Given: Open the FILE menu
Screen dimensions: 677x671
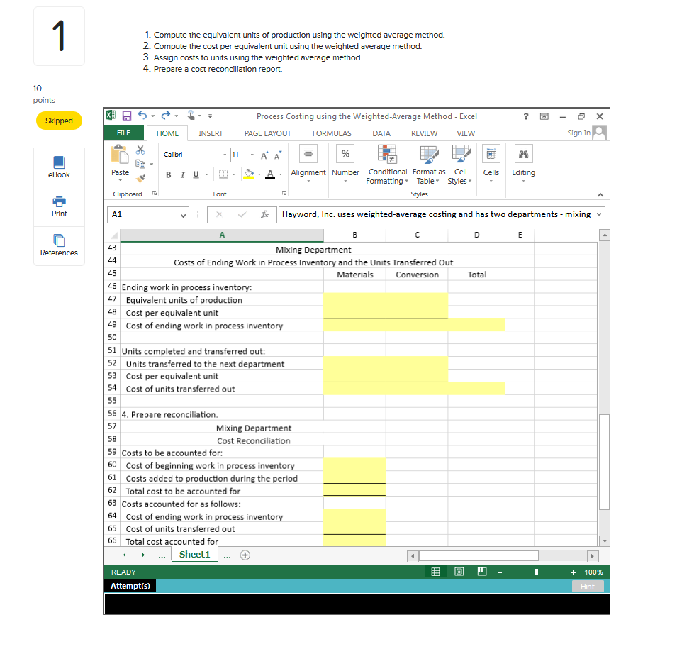Looking at the screenshot, I should click(123, 133).
